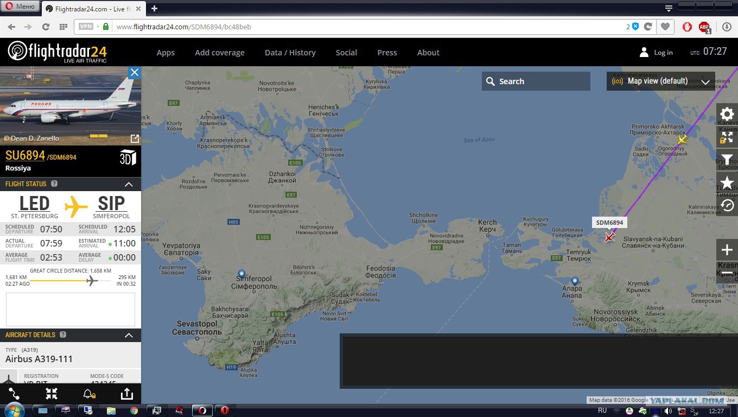The image size is (738, 417).
Task: Open the Apps menu
Action: coord(166,53)
